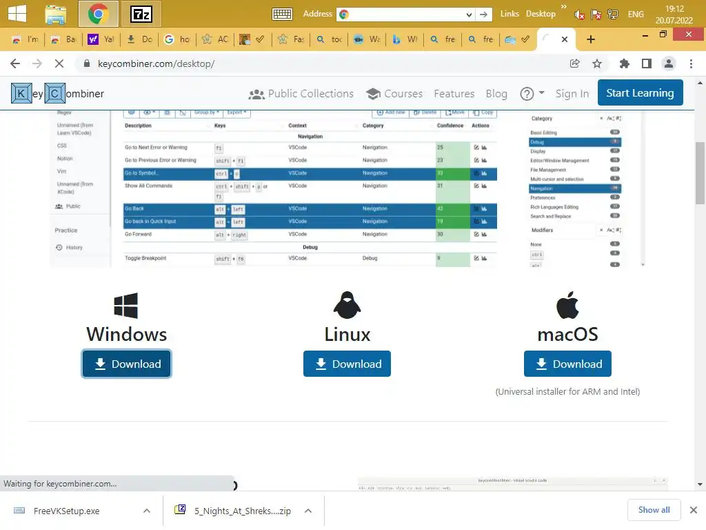Go forward in browser history
Viewport: 706px width, 530px height.
[x=37, y=63]
